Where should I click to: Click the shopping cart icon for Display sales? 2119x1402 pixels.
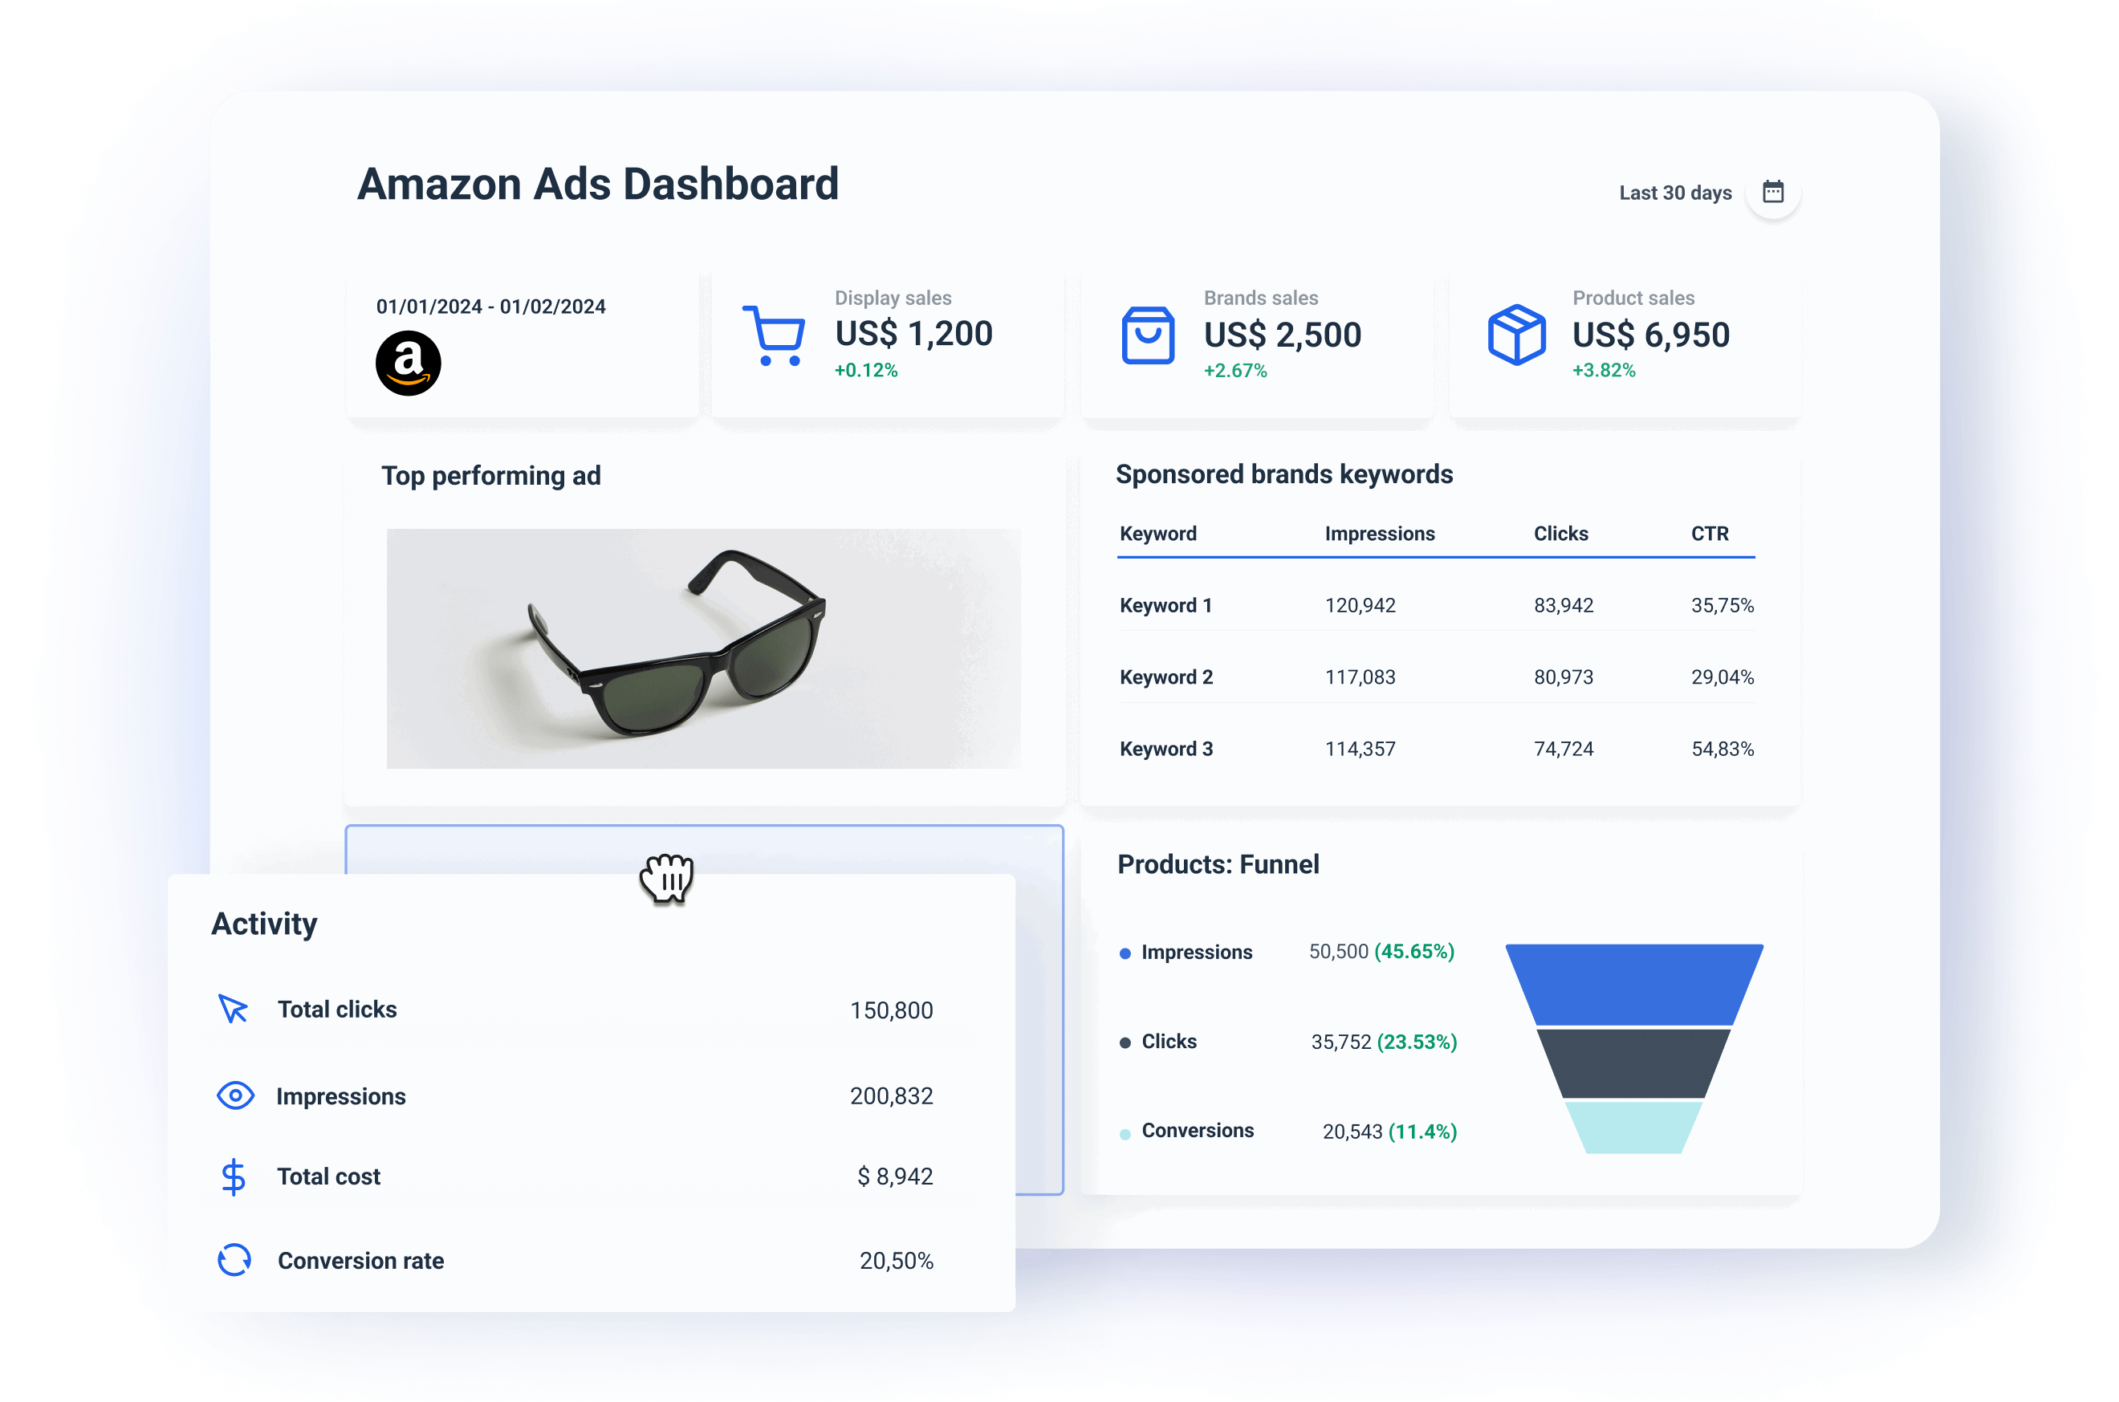point(775,335)
